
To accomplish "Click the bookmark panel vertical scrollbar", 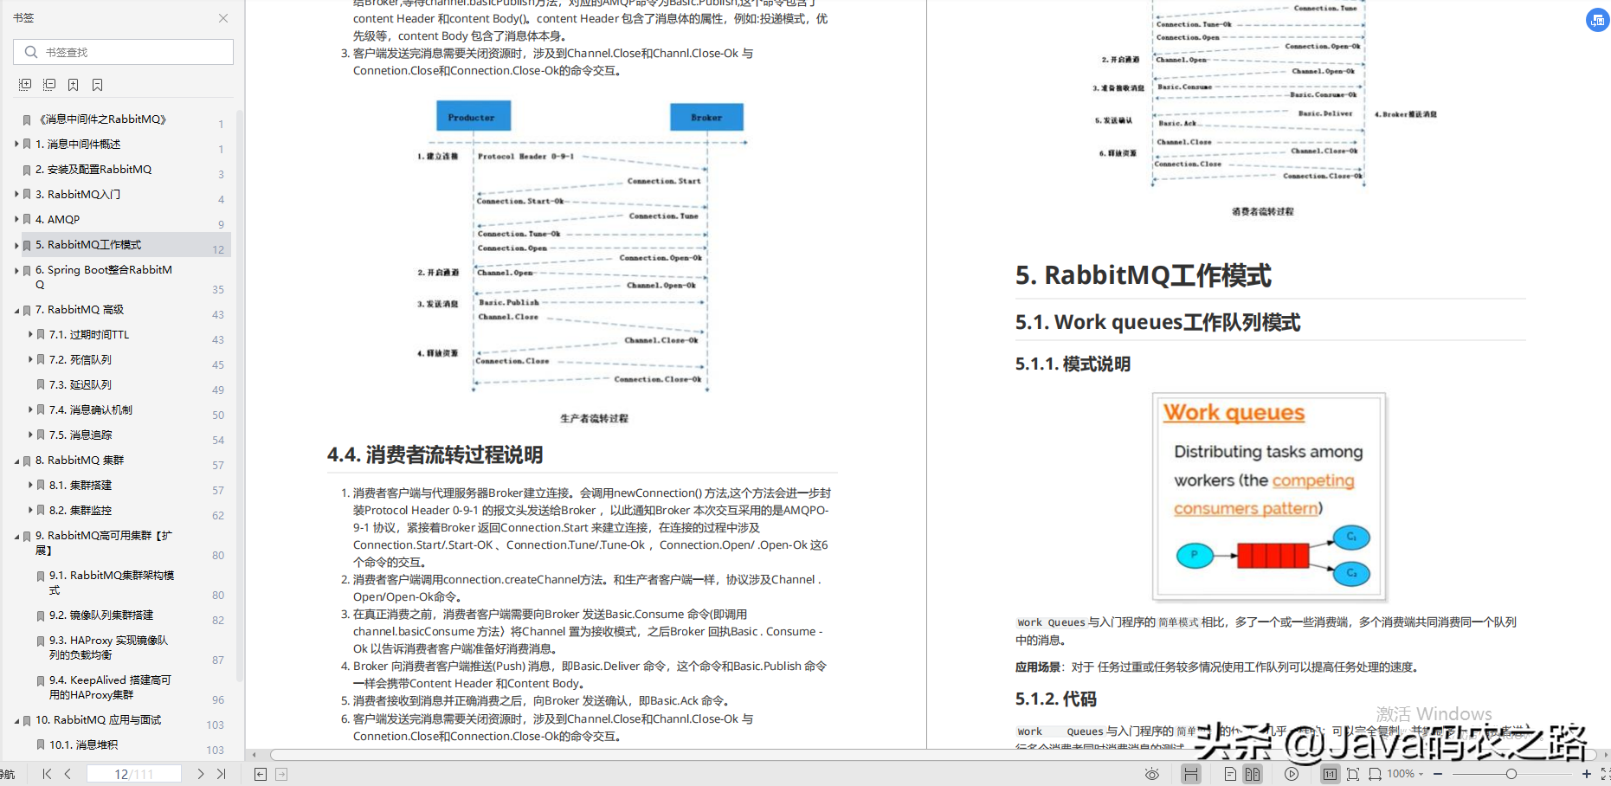I will pyautogui.click(x=240, y=394).
